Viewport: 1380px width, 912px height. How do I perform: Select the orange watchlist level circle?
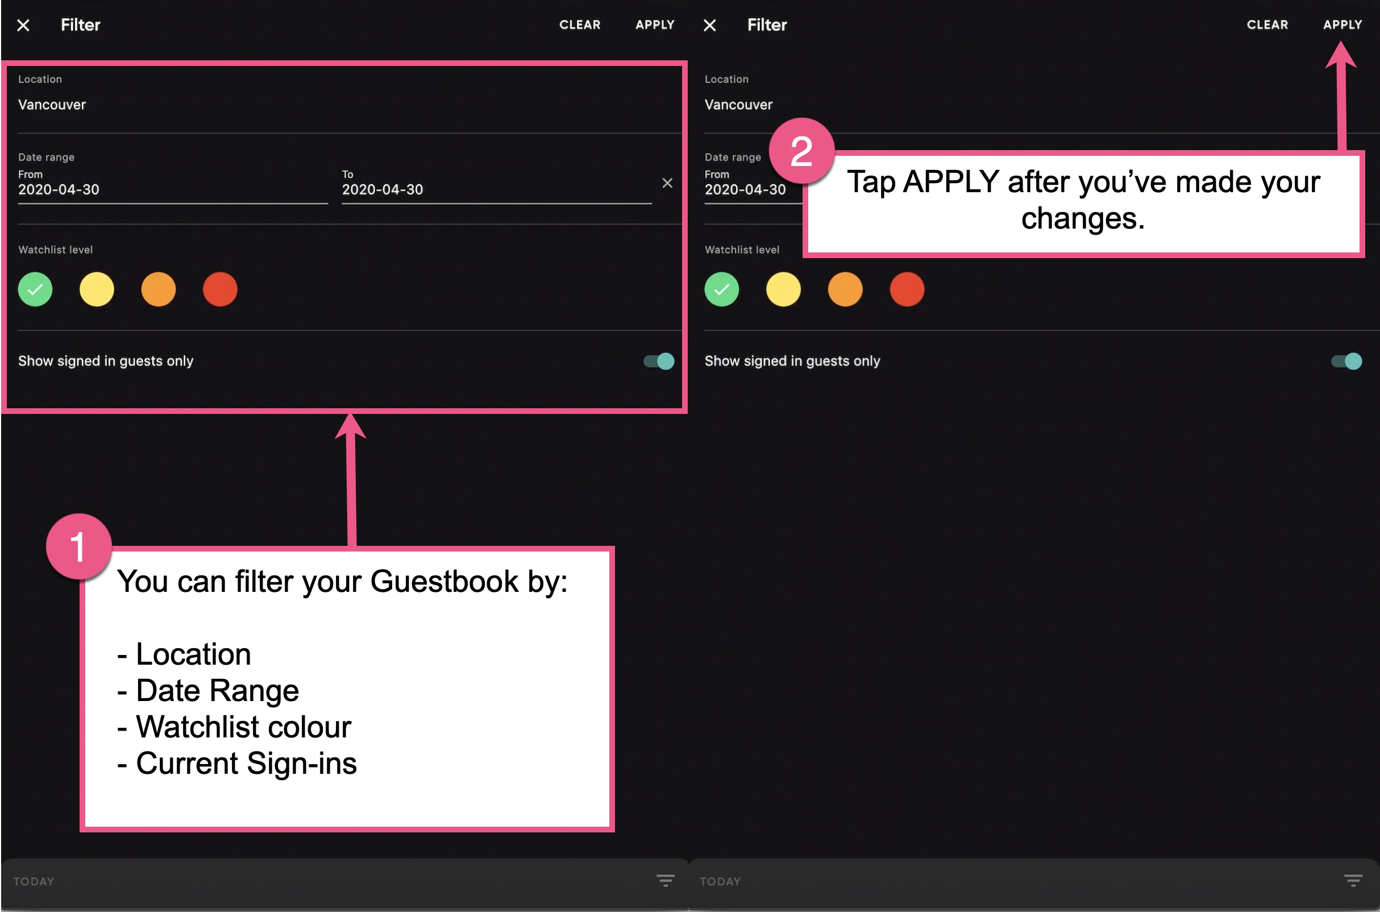(158, 289)
